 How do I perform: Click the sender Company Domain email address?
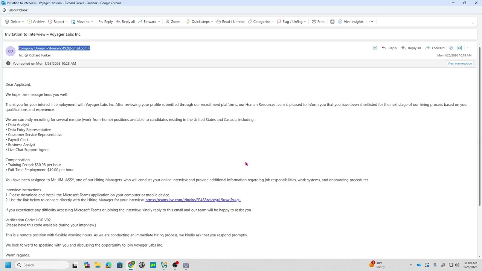pos(54,48)
